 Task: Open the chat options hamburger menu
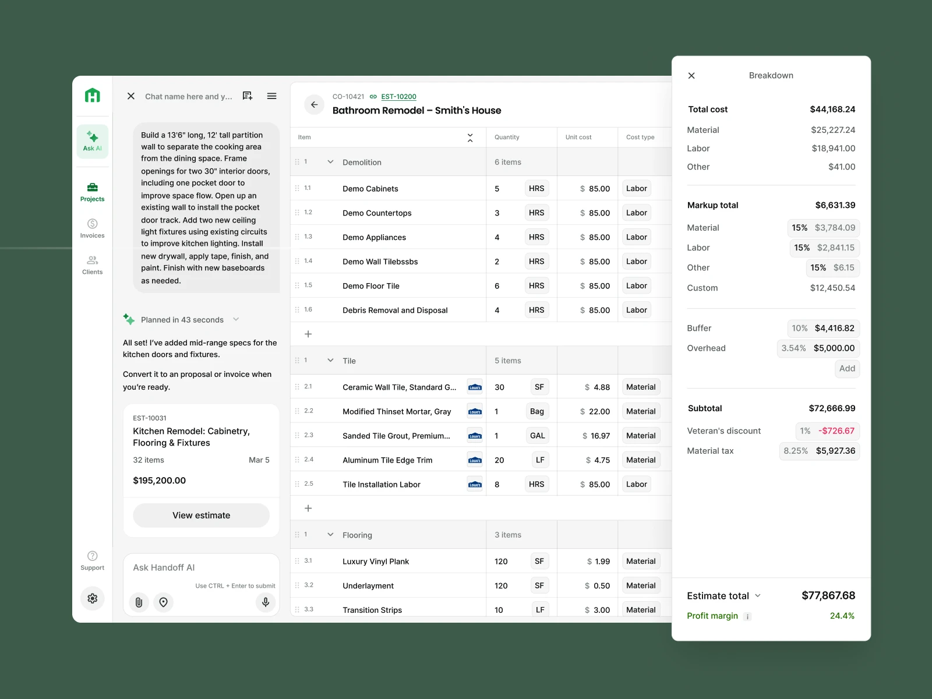click(271, 96)
